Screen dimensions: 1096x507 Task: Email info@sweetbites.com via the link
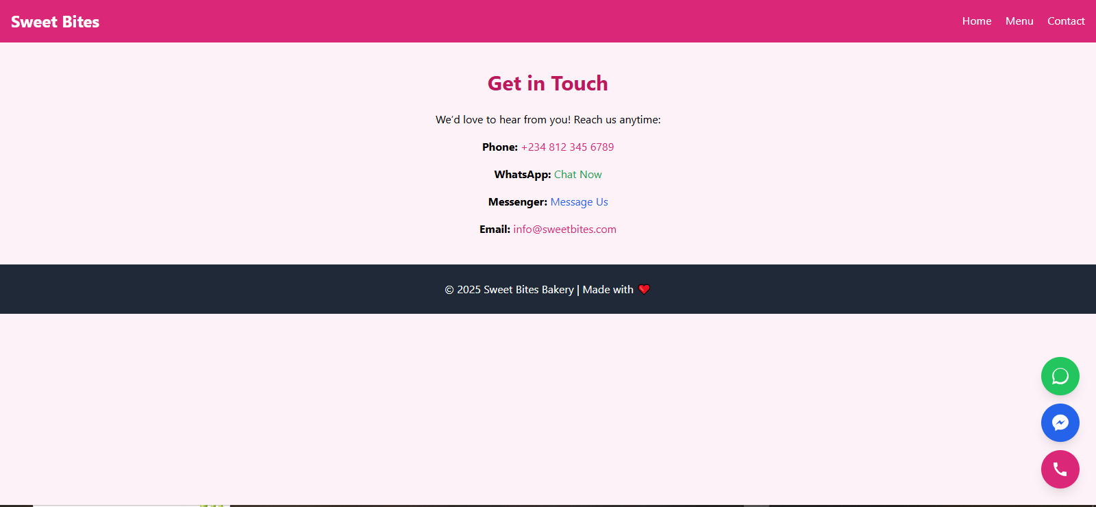(x=564, y=230)
